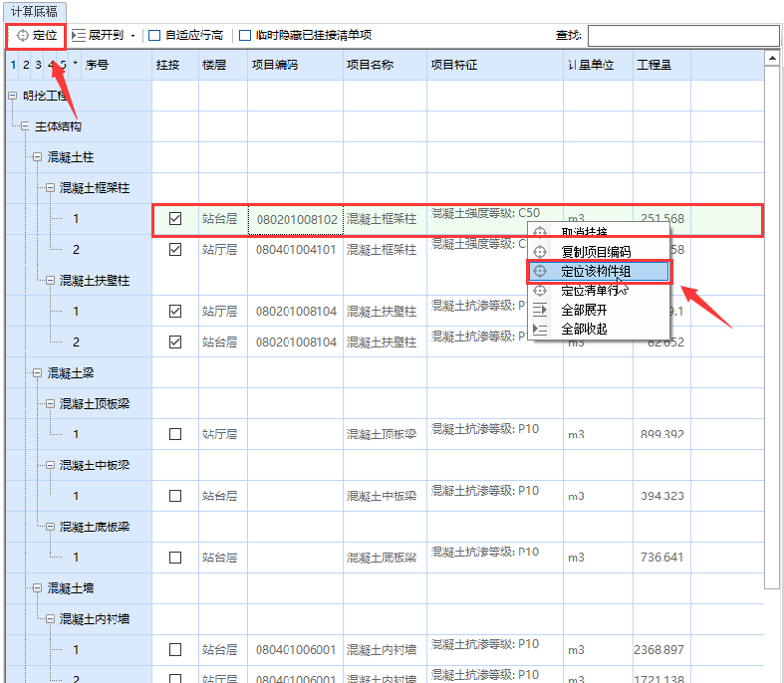Collapse the 明挖工程 tree node
Viewport: 784px width, 683px height.
[x=13, y=96]
